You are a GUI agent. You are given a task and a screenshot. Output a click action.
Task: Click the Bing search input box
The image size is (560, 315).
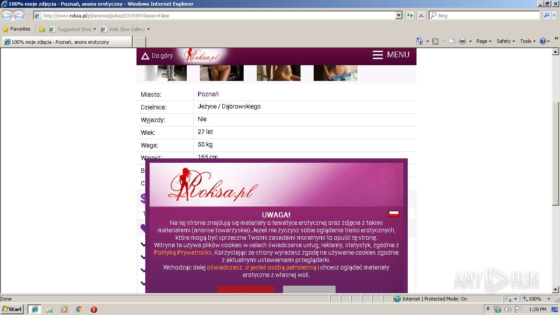click(x=485, y=15)
